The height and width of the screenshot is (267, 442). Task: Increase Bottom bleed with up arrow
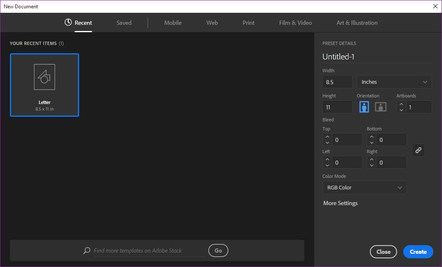coord(372,137)
